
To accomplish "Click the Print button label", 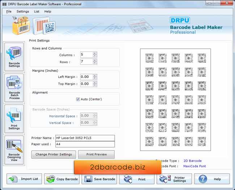I will click(142, 179).
